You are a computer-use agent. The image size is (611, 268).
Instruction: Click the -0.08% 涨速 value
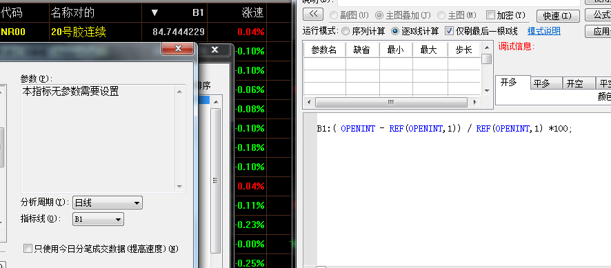[250, 109]
